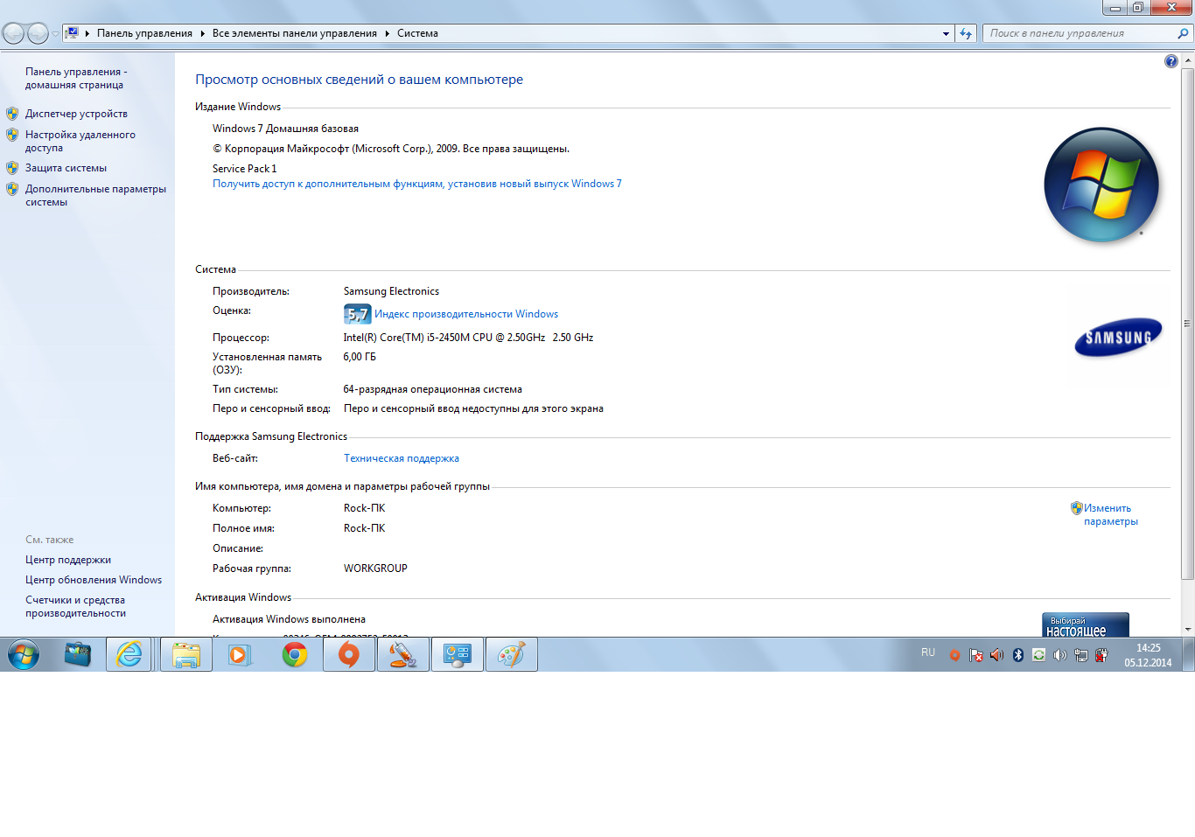Click the 5,7 performance rating badge
The height and width of the screenshot is (837, 1195).
(357, 314)
